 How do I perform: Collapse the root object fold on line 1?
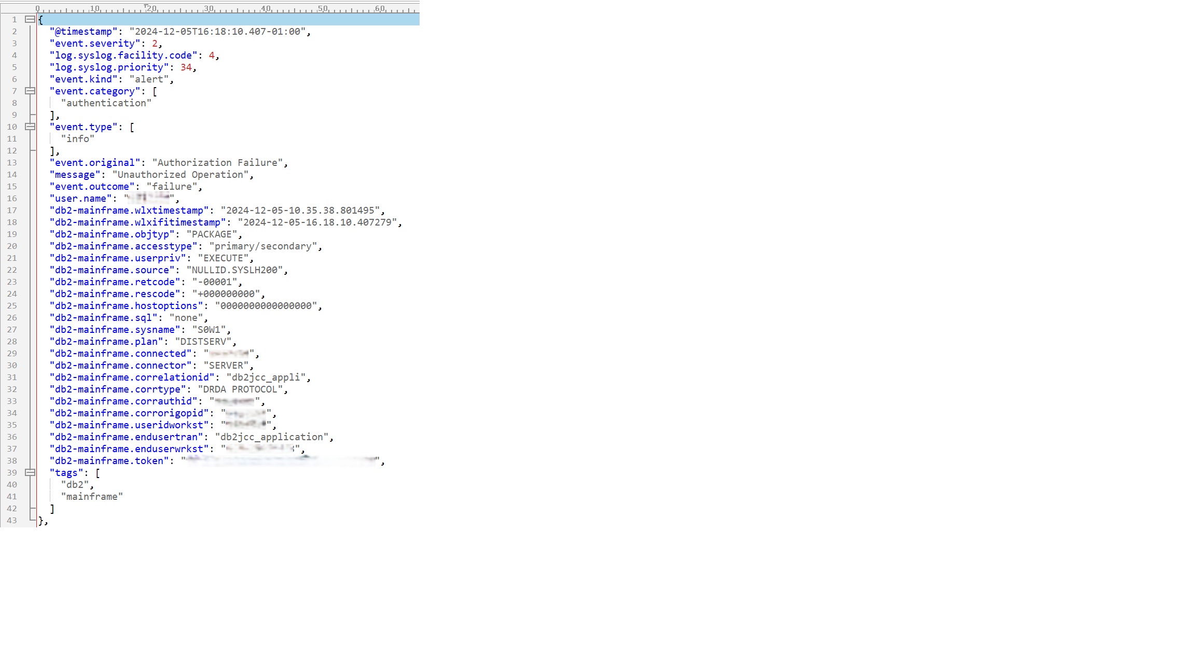(x=30, y=19)
